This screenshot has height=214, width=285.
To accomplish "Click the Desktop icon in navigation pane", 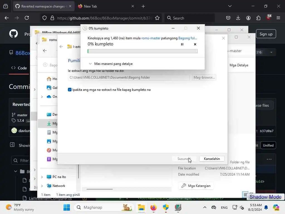I will point(49,115).
